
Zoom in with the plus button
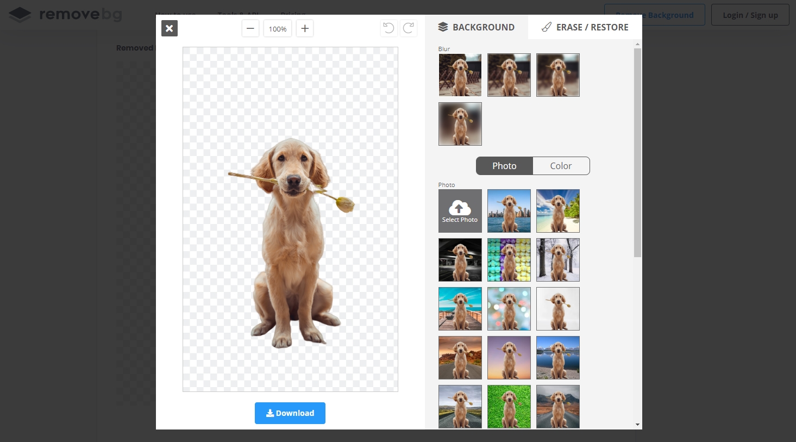[305, 28]
